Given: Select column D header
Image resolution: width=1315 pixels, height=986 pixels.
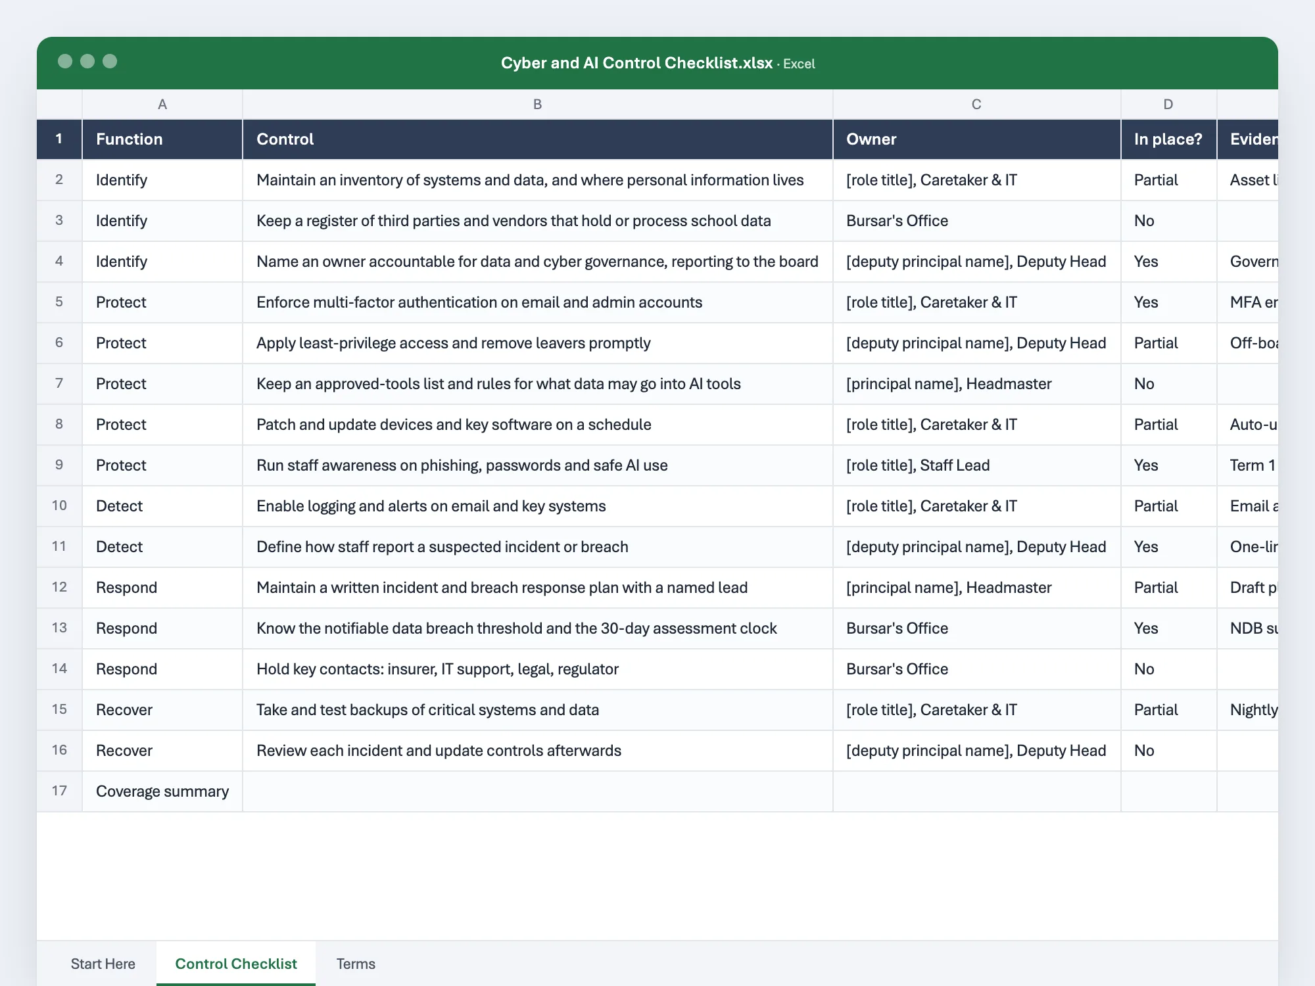Looking at the screenshot, I should tap(1168, 104).
